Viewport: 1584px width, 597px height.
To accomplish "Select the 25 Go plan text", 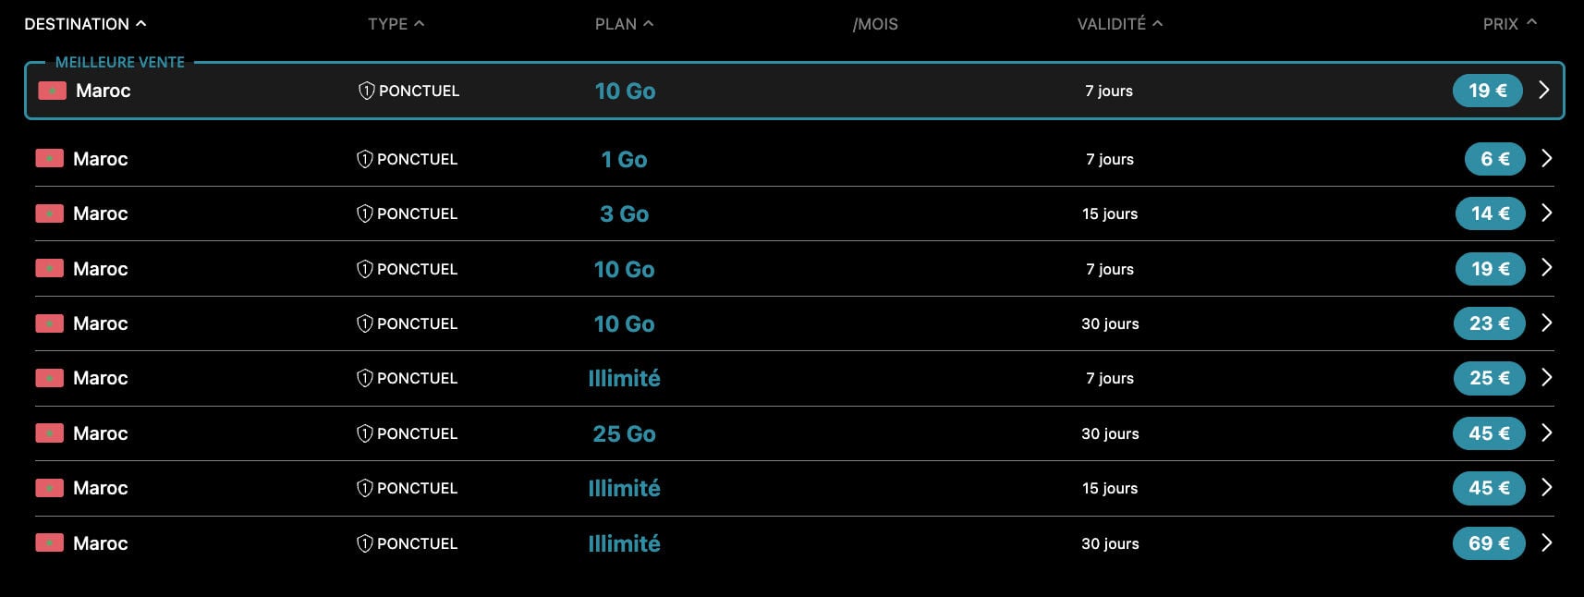I will [x=624, y=433].
